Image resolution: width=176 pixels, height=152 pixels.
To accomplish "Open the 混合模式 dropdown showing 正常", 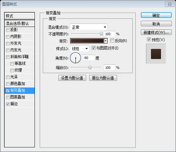I will coord(89,27).
